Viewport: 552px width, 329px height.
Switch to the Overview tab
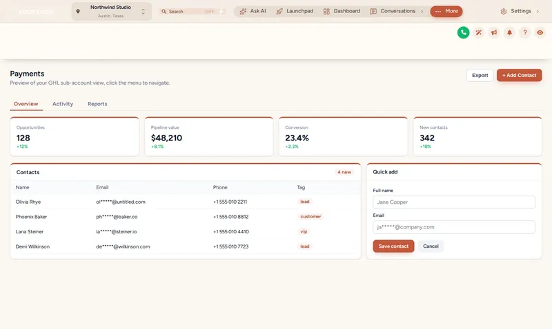(x=26, y=104)
